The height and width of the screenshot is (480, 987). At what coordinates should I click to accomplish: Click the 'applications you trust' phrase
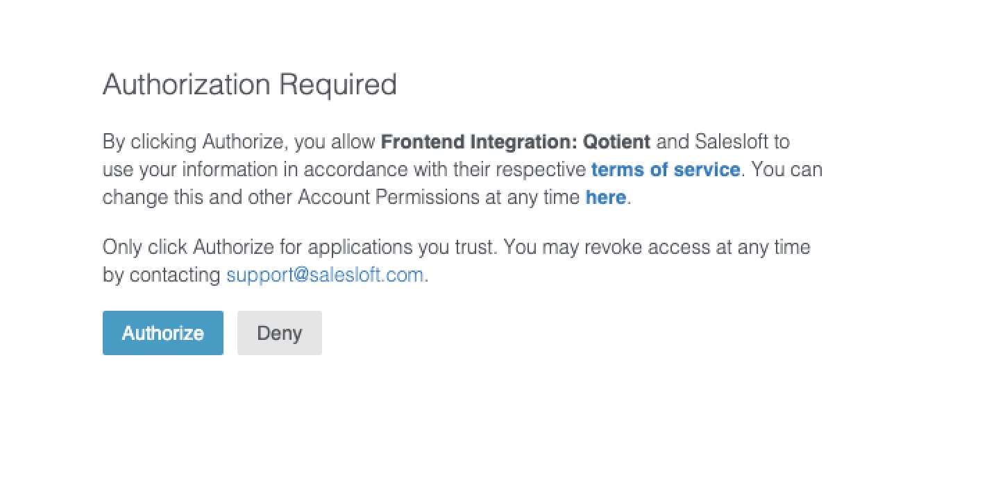[403, 247]
